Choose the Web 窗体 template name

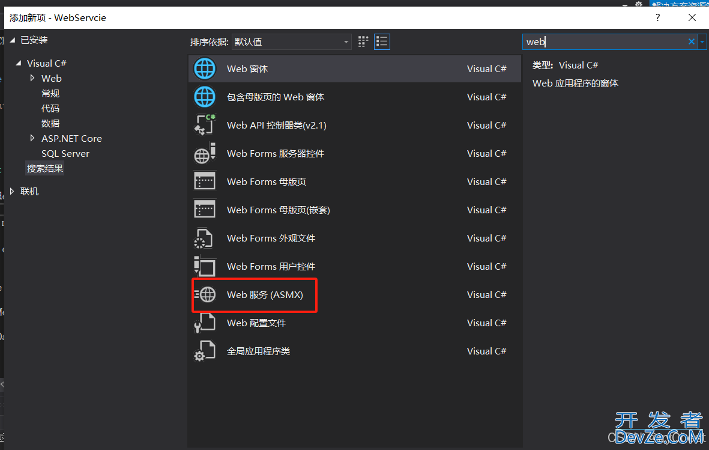pyautogui.click(x=247, y=69)
